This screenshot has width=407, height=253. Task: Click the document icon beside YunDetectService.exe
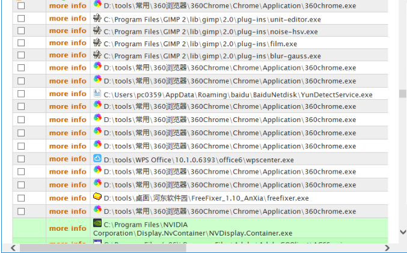click(x=97, y=93)
